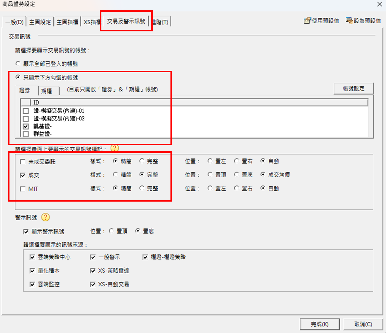Set 成交 style to 精簡
This screenshot has width=386, height=333.
point(115,174)
